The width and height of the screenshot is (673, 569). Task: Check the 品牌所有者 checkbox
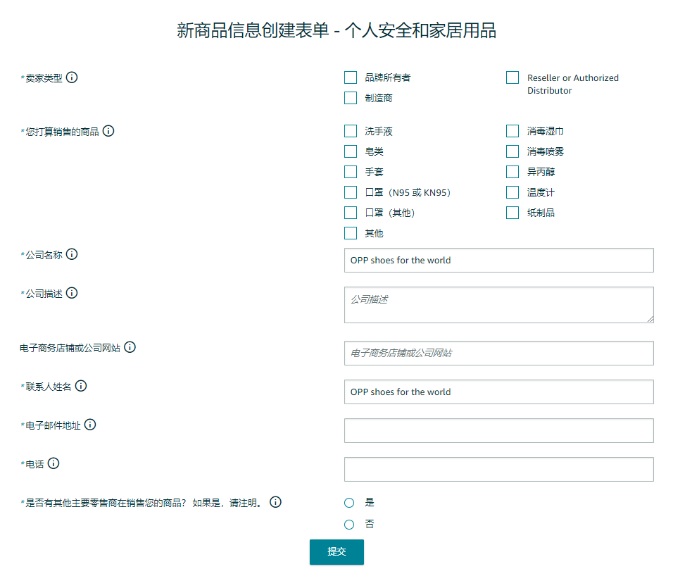pos(350,77)
